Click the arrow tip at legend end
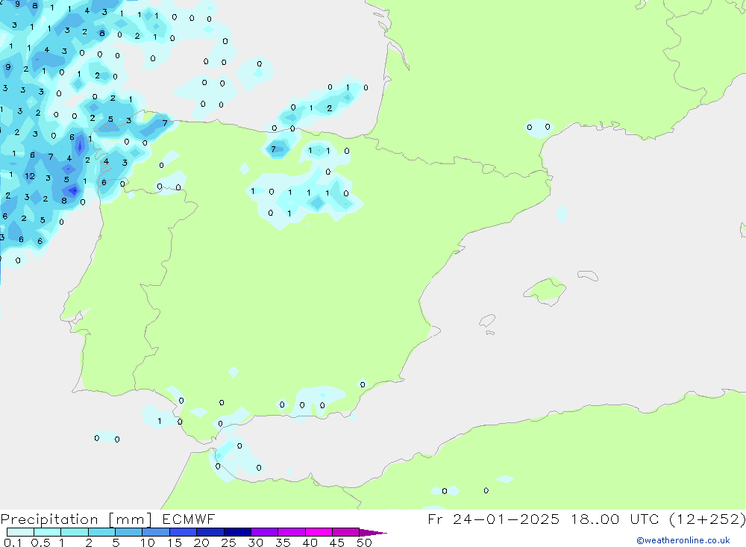The width and height of the screenshot is (746, 547). 382,533
